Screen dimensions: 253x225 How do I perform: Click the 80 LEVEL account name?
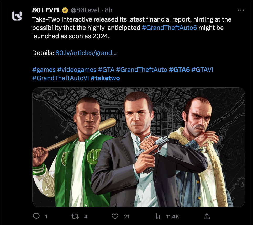tap(46, 10)
